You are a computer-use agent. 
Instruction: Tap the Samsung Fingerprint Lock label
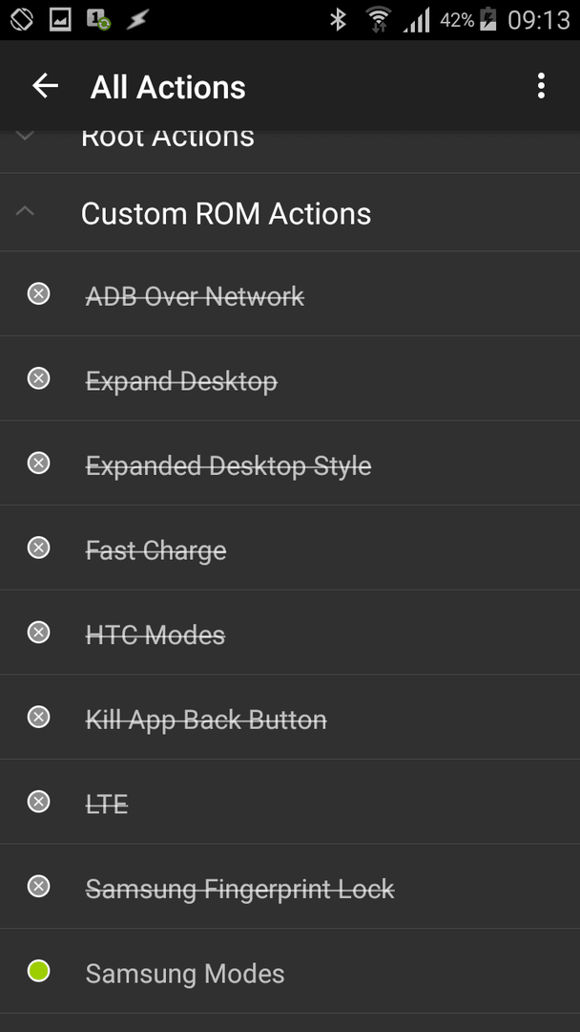pyautogui.click(x=239, y=890)
